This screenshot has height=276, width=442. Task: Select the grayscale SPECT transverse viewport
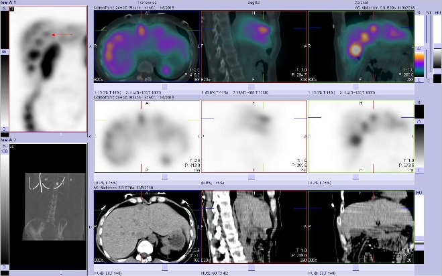click(x=147, y=137)
